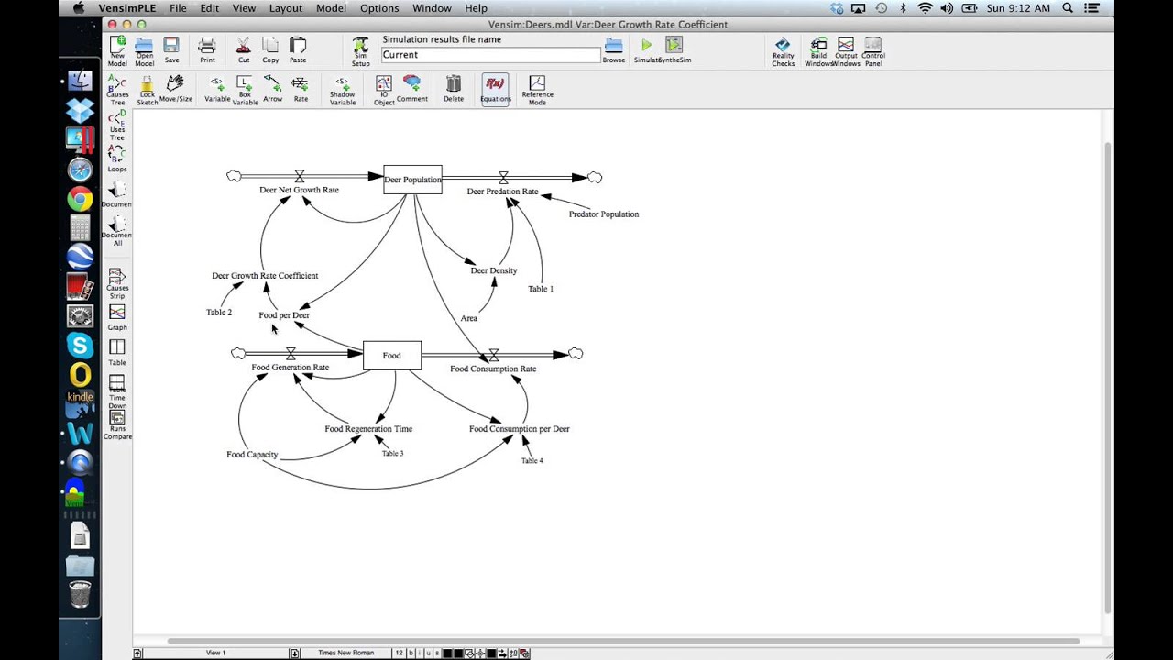Screen dimensions: 1173x660
Task: Select the Delete tool
Action: (x=454, y=88)
